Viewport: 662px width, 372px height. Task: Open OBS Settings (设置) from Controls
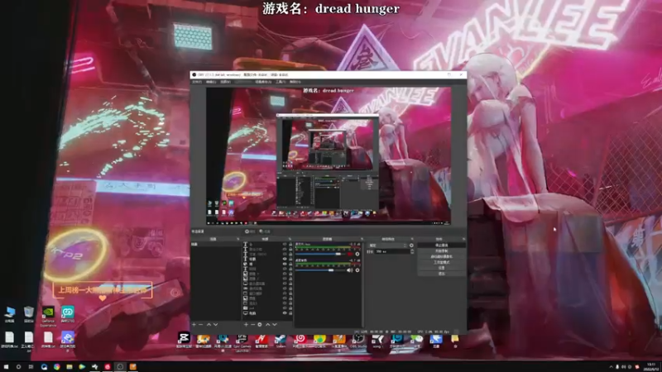click(441, 268)
